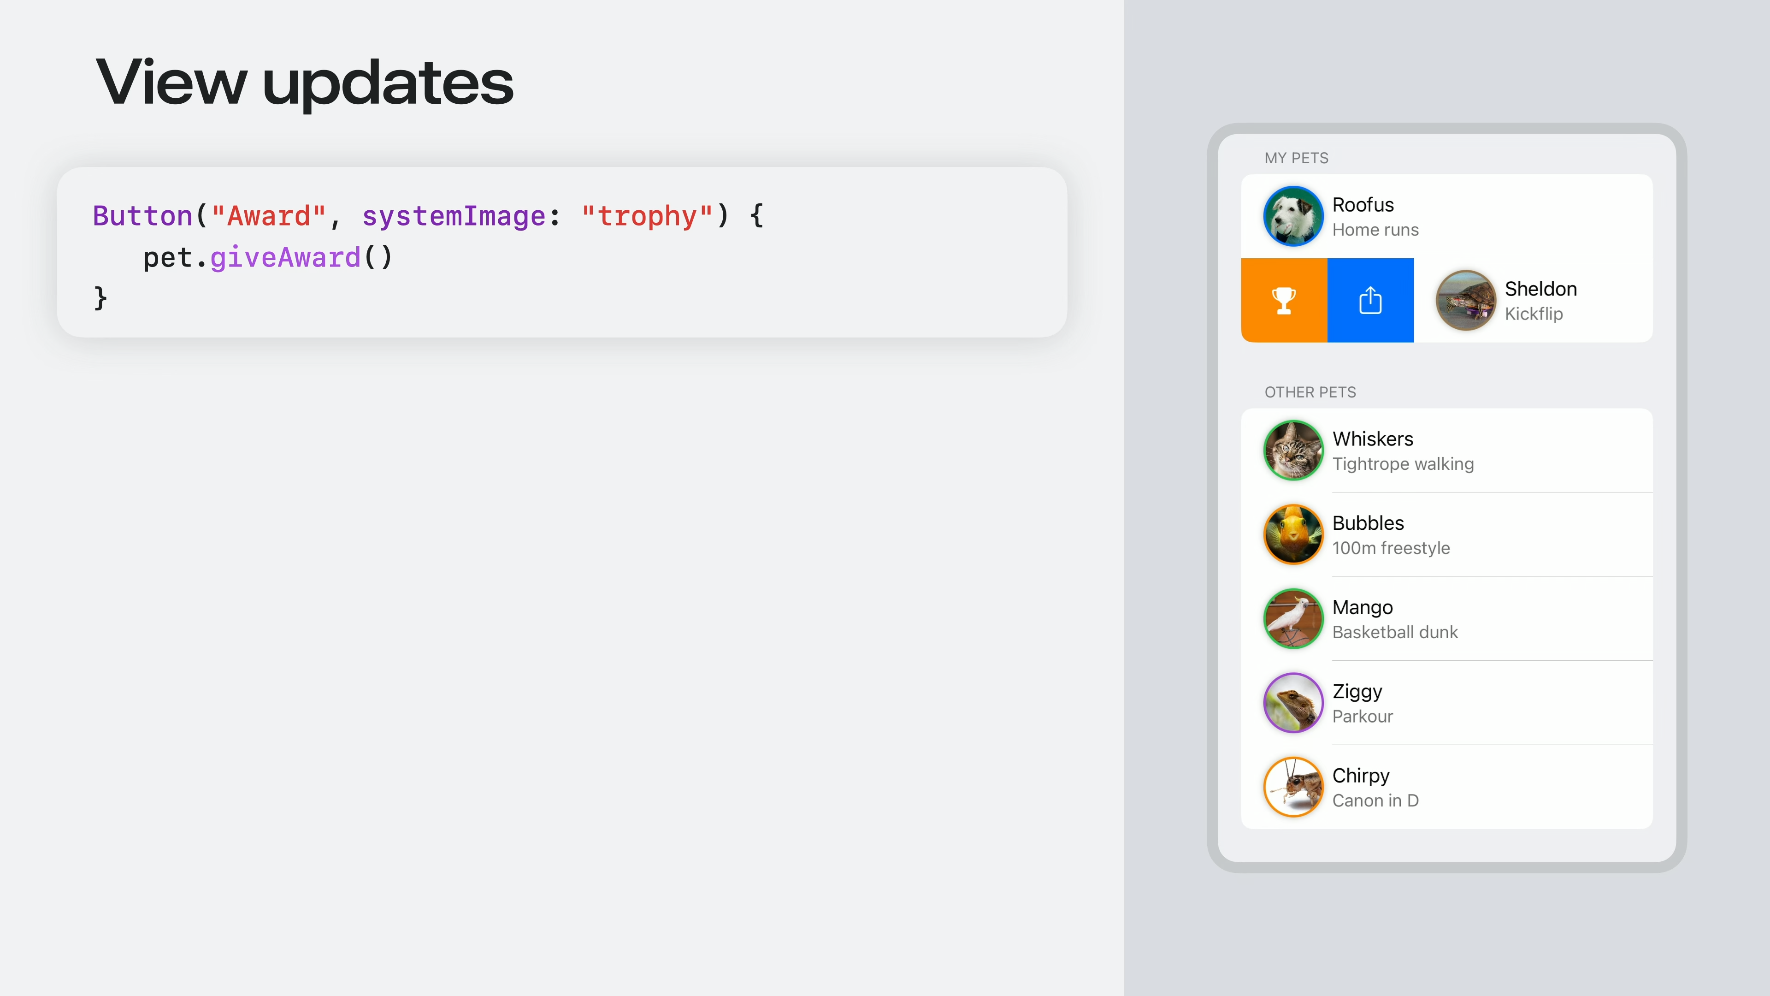The width and height of the screenshot is (1770, 996).
Task: Click Bubbles' goldfish avatar
Action: point(1293,535)
